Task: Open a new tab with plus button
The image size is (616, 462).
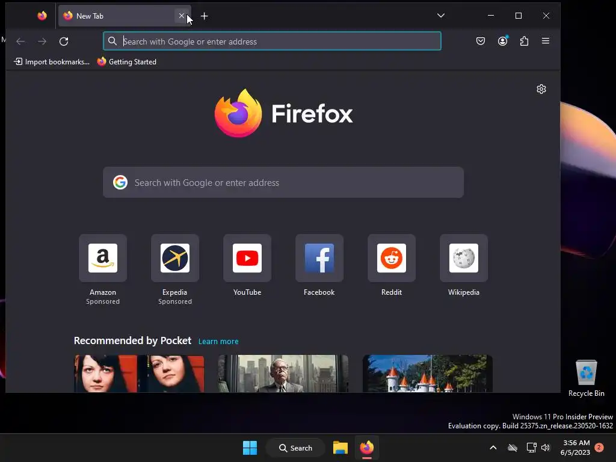Action: pos(205,16)
